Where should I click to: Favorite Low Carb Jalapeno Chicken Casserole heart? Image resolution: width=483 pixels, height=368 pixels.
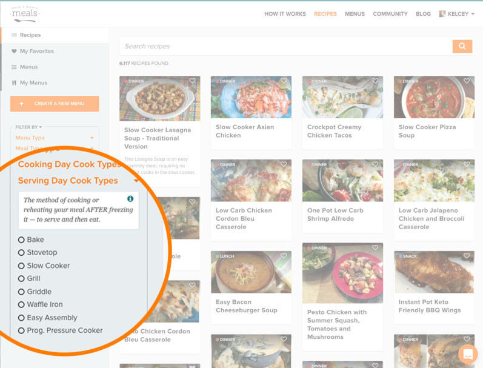467,164
